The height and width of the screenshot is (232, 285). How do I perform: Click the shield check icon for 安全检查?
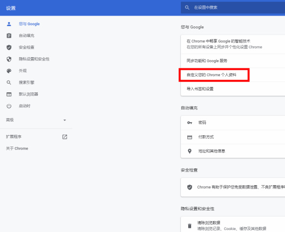click(x=9, y=47)
